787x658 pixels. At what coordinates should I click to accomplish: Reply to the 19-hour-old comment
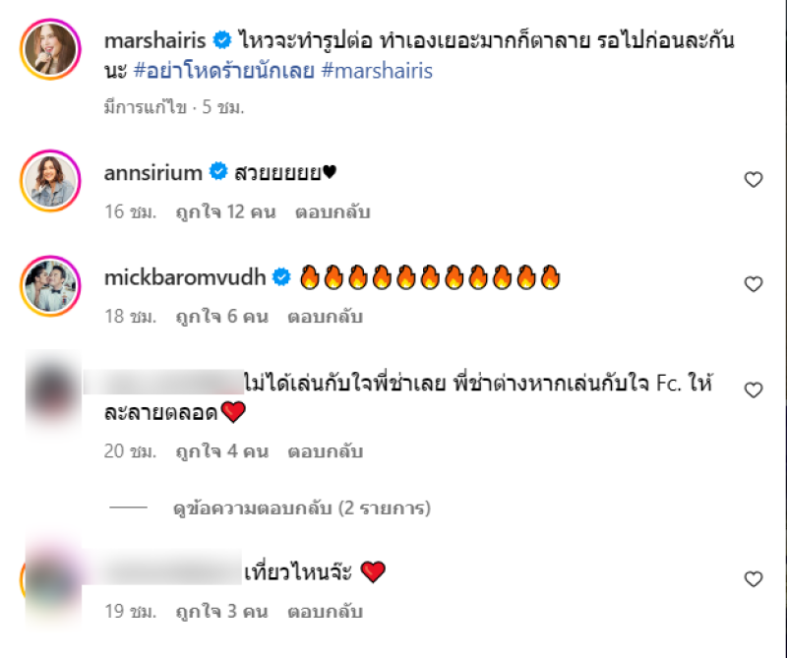[x=325, y=612]
